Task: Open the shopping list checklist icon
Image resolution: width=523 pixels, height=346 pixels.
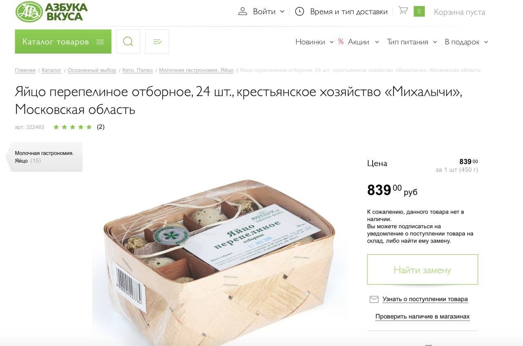Action: [x=157, y=41]
